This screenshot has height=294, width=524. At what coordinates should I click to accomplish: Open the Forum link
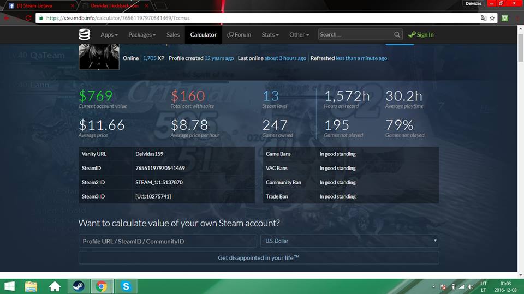[239, 34]
